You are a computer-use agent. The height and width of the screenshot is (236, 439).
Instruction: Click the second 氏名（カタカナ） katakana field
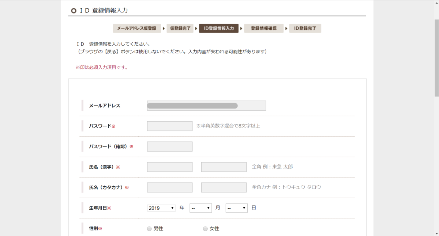[x=224, y=187]
